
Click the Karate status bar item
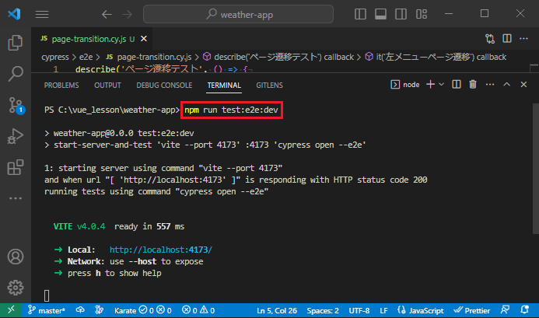point(142,310)
